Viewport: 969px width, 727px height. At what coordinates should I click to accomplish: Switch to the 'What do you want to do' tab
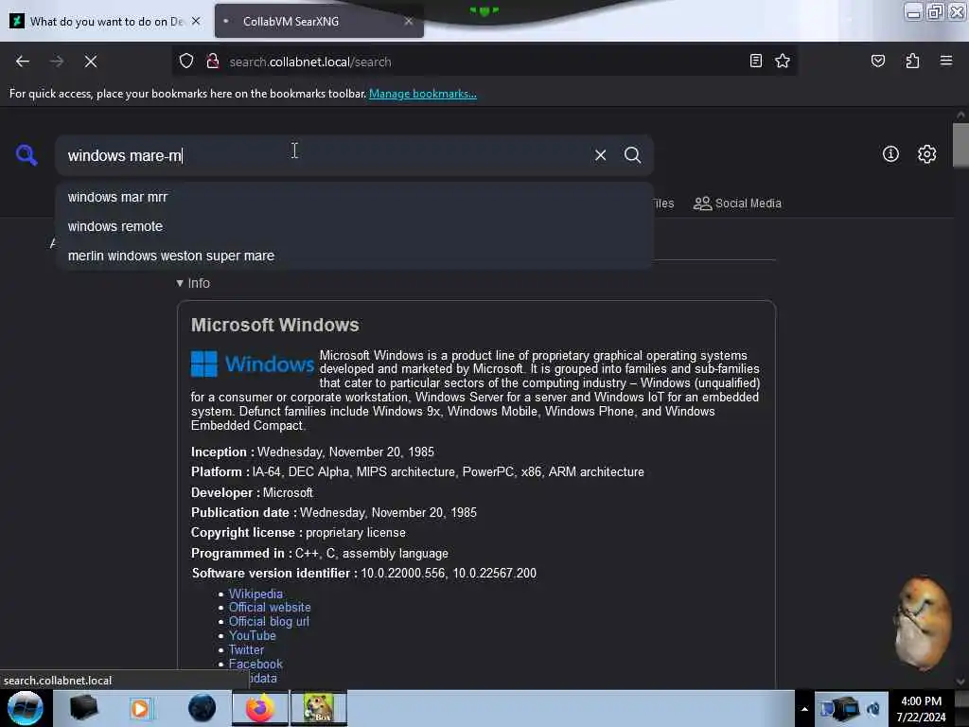pos(105,21)
